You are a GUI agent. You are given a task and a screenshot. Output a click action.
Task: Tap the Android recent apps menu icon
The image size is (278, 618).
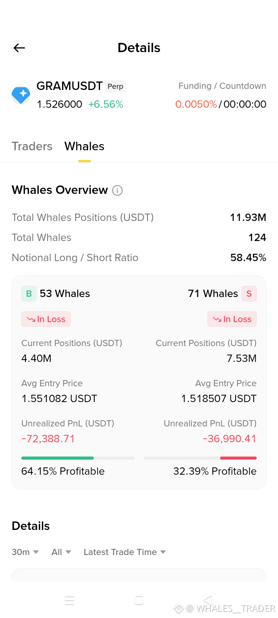coord(69,600)
